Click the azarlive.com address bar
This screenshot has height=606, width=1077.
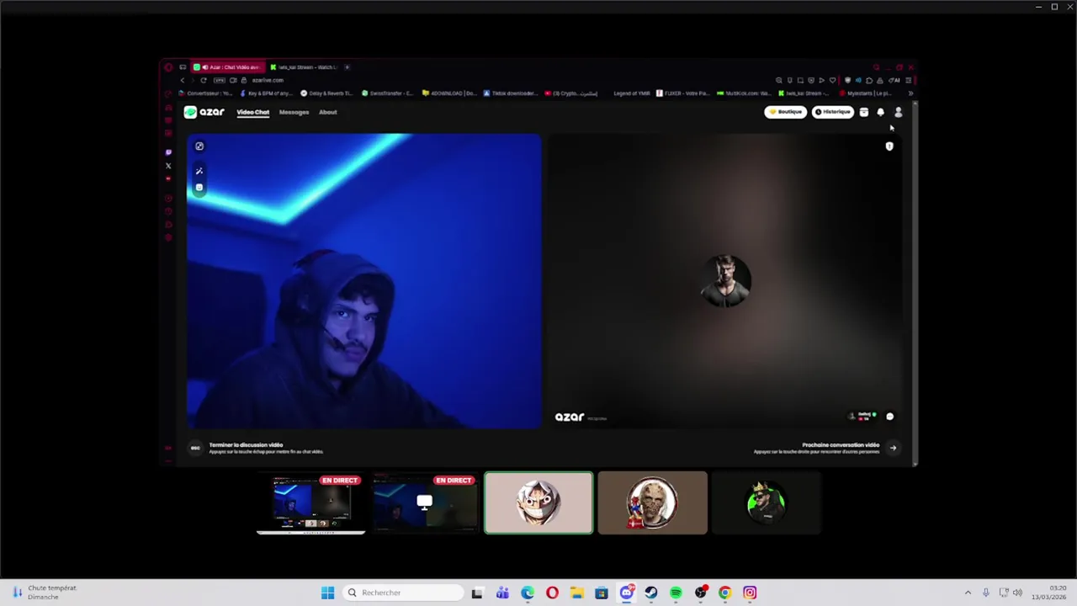click(x=268, y=80)
